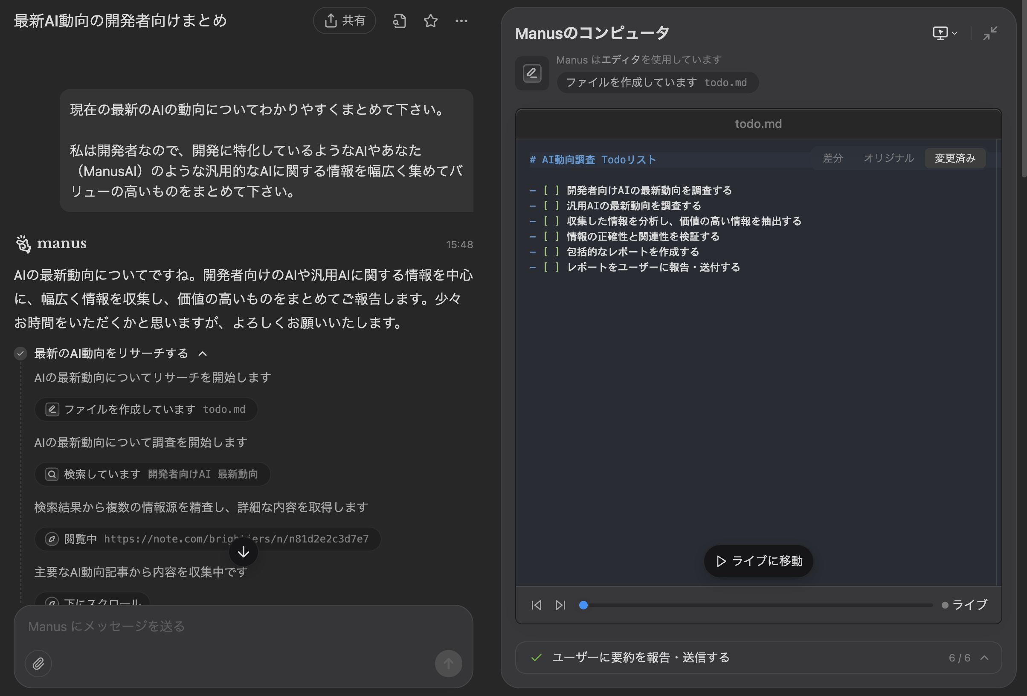Attach a file with the paperclip icon
This screenshot has width=1027, height=696.
click(x=38, y=663)
